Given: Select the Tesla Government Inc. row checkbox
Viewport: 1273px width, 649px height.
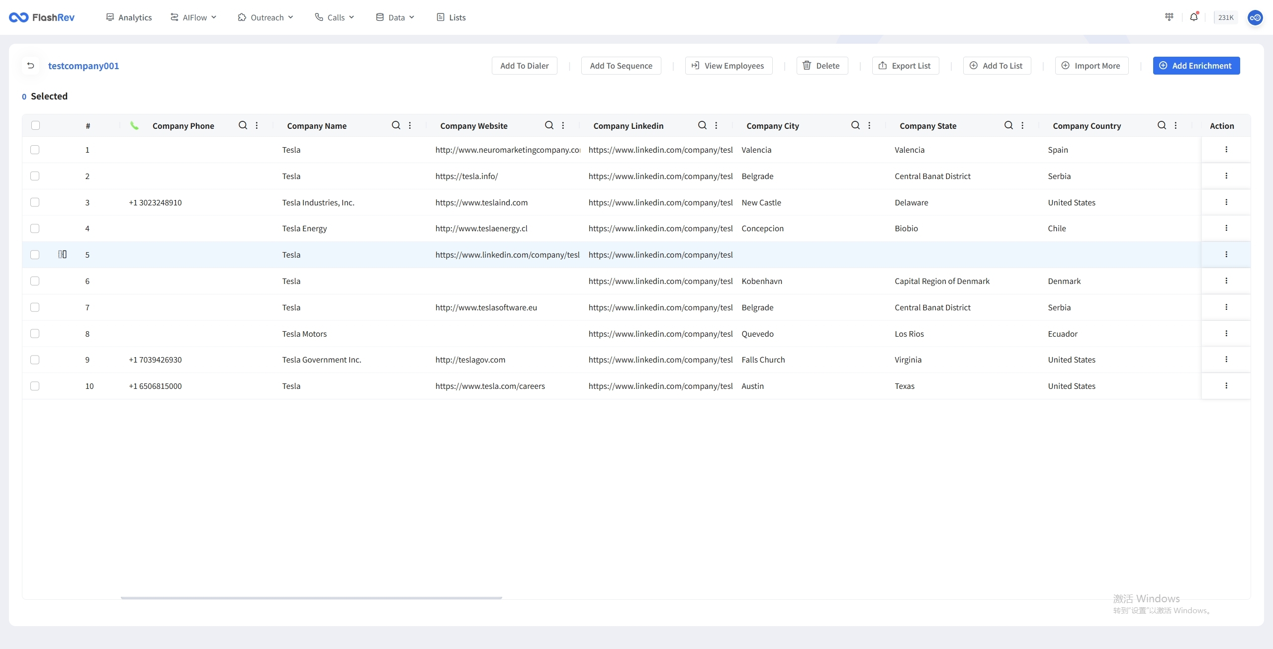Looking at the screenshot, I should 35,360.
